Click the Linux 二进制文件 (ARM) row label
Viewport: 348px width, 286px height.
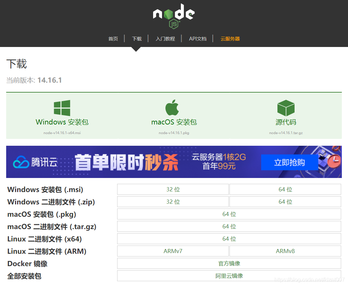coord(47,251)
